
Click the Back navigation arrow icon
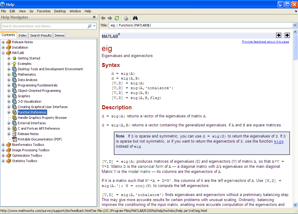click(x=103, y=18)
